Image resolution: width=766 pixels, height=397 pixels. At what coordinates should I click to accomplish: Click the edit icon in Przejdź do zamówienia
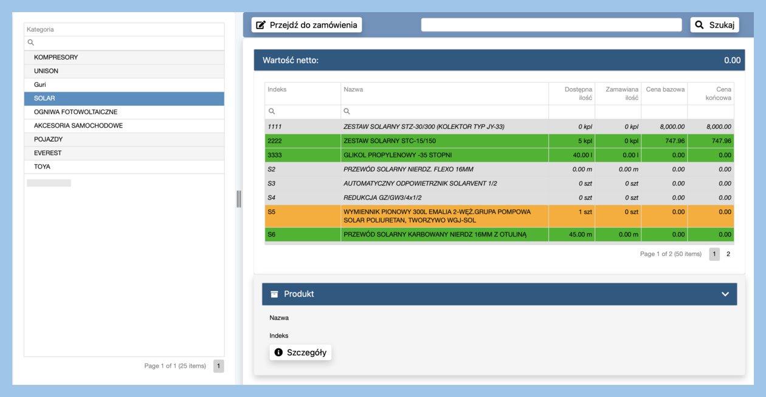point(261,25)
